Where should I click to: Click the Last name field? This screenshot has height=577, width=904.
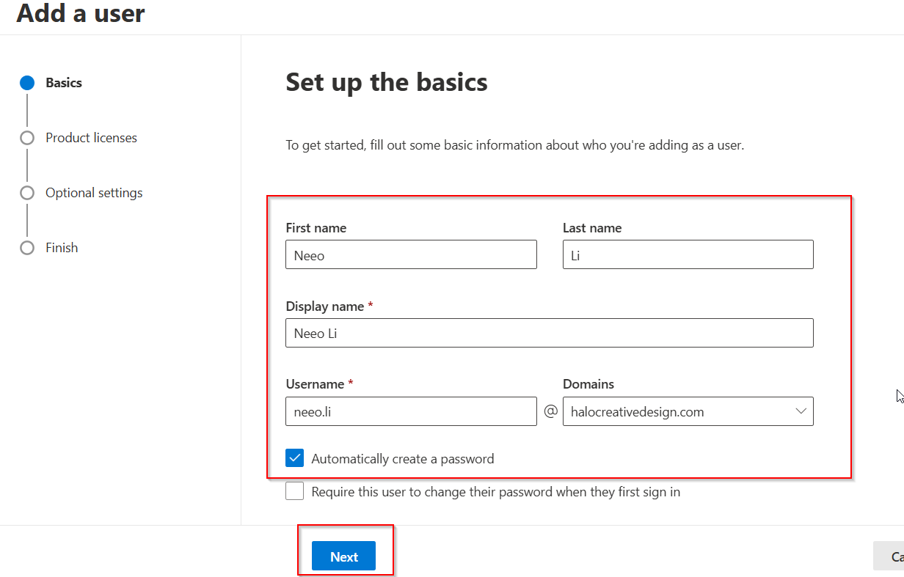[x=688, y=255]
